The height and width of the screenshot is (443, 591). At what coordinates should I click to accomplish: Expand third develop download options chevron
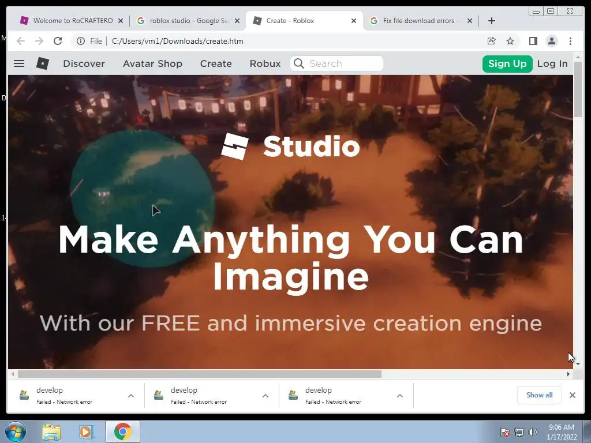[400, 396]
